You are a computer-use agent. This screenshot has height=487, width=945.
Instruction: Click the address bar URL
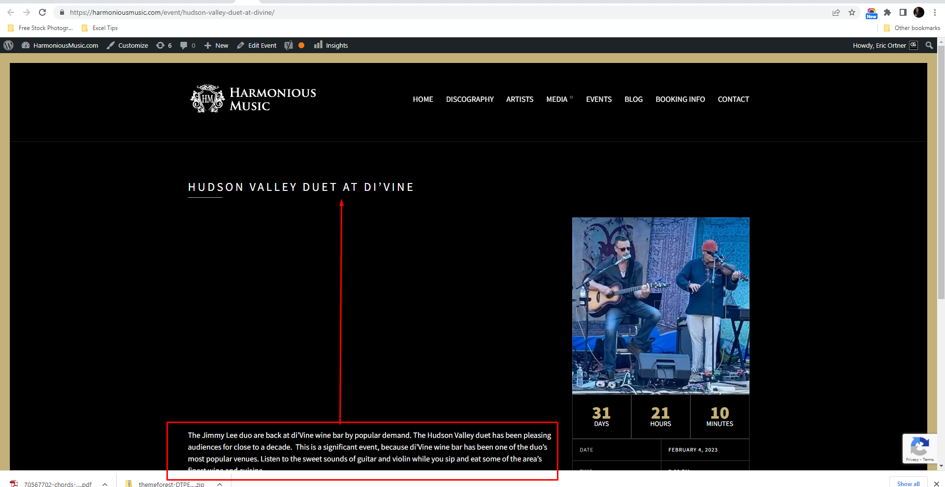[x=172, y=12]
